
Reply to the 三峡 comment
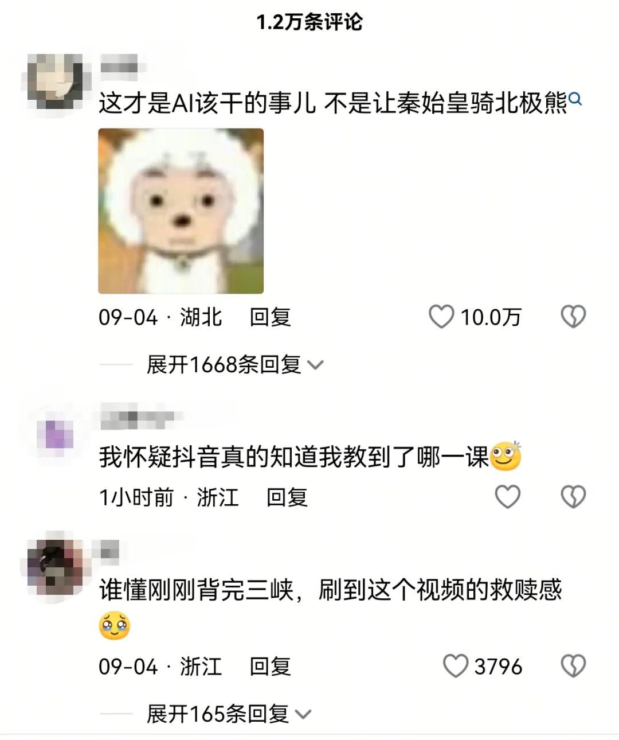(270, 666)
